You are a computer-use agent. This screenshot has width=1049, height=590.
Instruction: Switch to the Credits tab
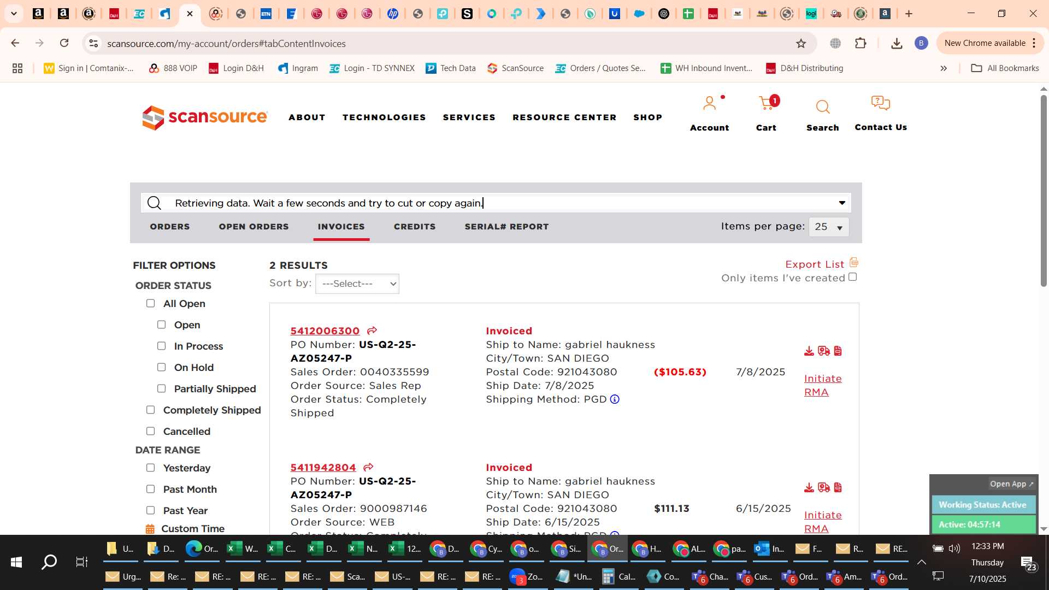coord(415,227)
